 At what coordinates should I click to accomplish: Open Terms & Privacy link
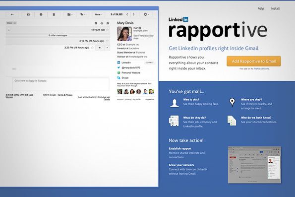65,95
